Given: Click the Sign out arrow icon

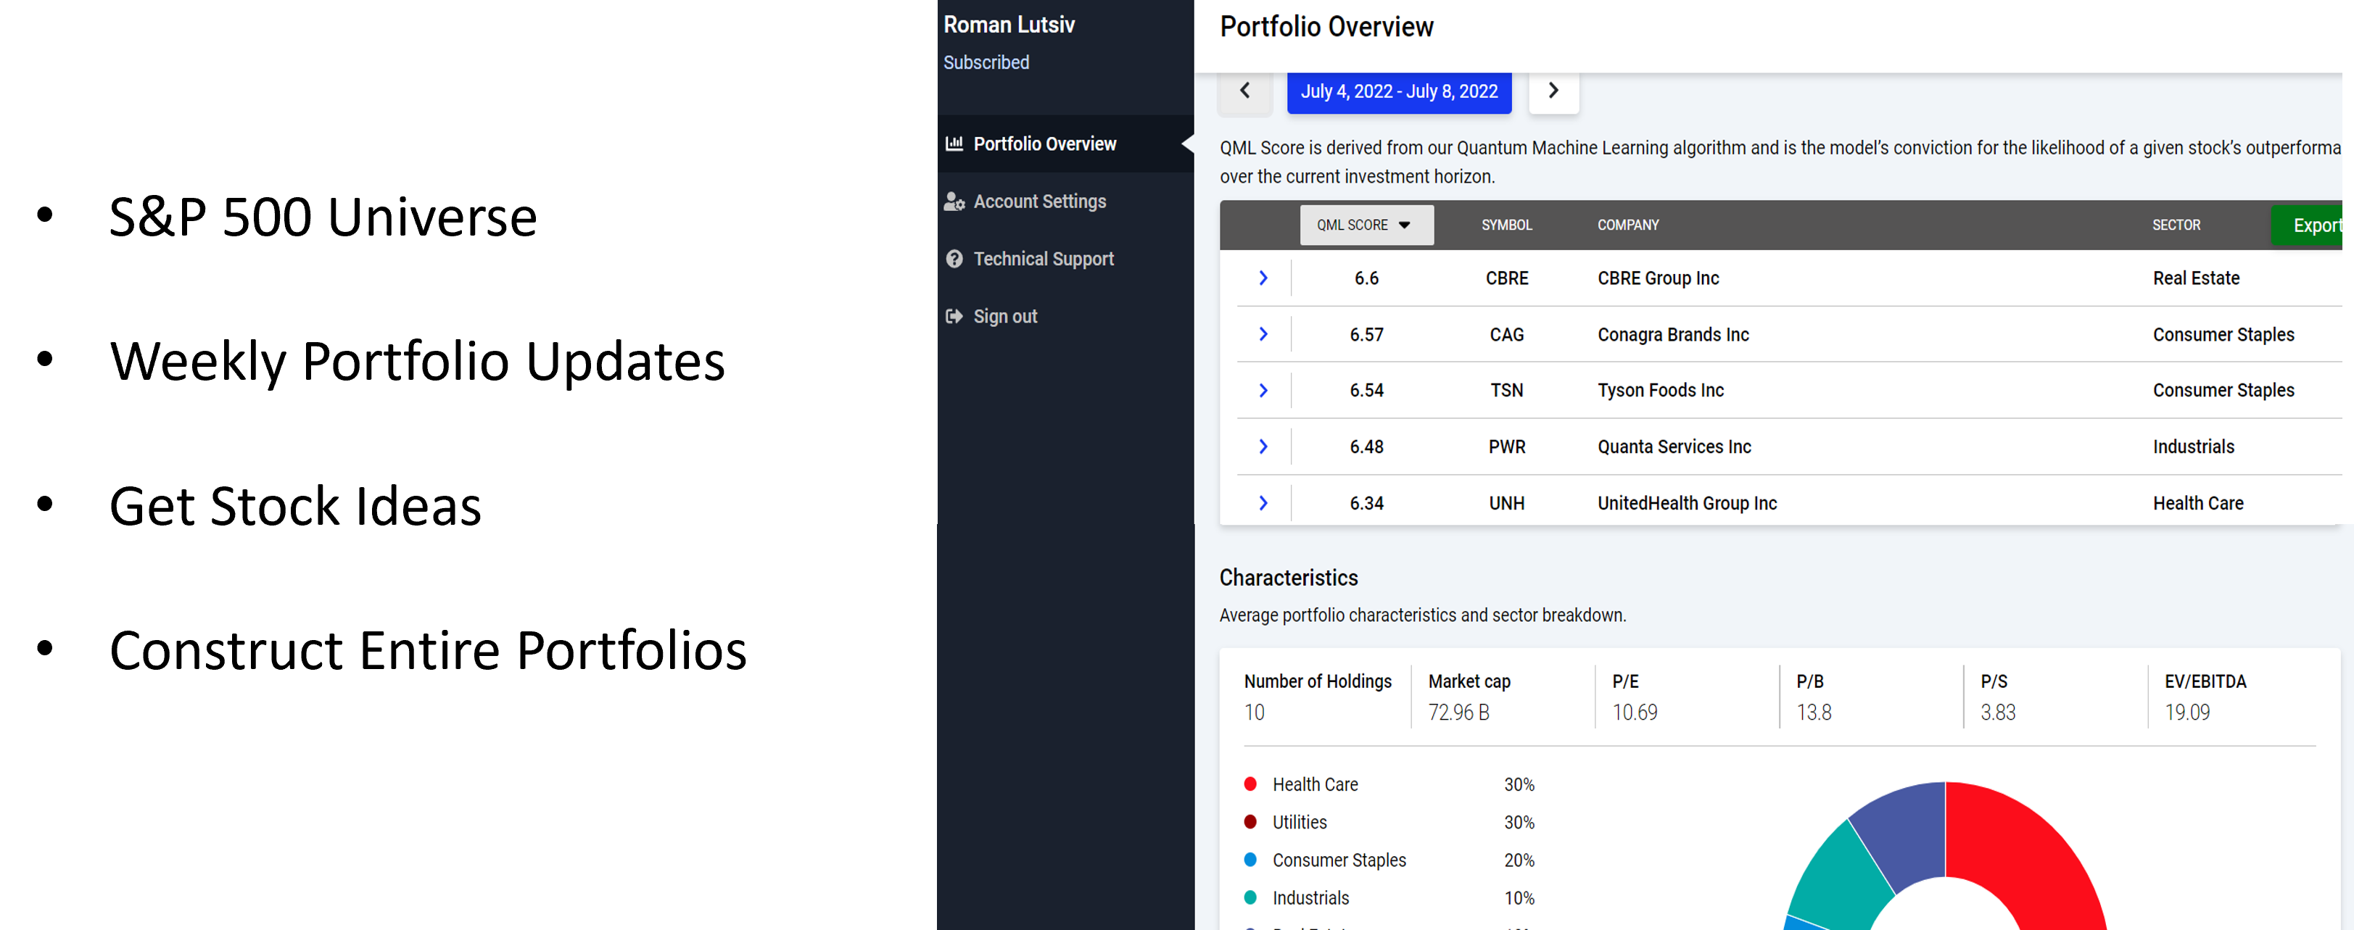Looking at the screenshot, I should tap(954, 316).
